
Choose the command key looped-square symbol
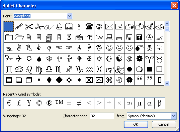(x=109, y=80)
